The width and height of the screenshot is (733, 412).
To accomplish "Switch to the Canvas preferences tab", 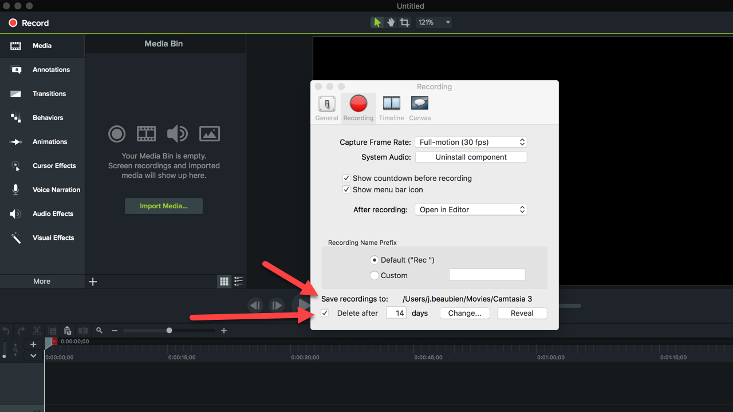I will [x=420, y=108].
